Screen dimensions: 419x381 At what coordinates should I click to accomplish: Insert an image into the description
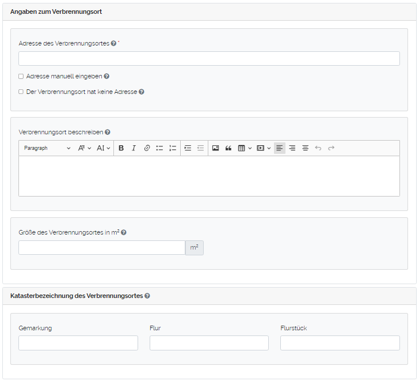[215, 148]
